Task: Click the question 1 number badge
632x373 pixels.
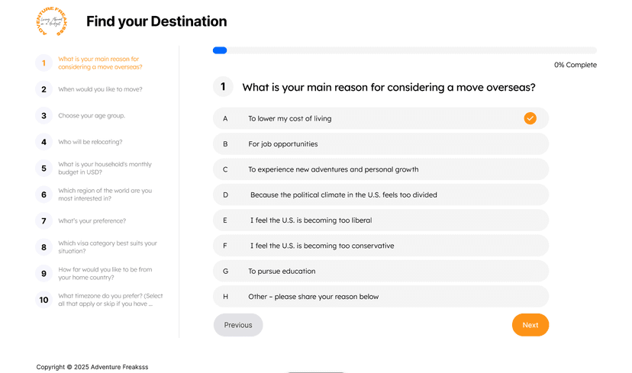Action: tap(223, 87)
